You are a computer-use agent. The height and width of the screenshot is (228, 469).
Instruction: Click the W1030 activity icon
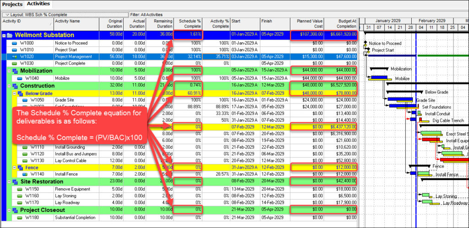15,63
